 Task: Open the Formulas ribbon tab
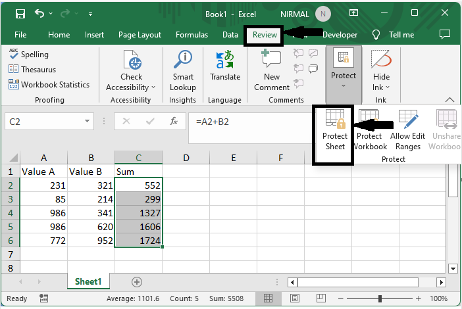192,35
